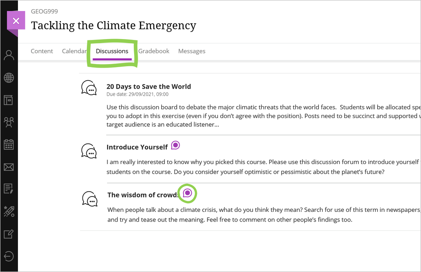Open the organizations group icon in the sidebar
The height and width of the screenshot is (272, 421).
point(9,122)
